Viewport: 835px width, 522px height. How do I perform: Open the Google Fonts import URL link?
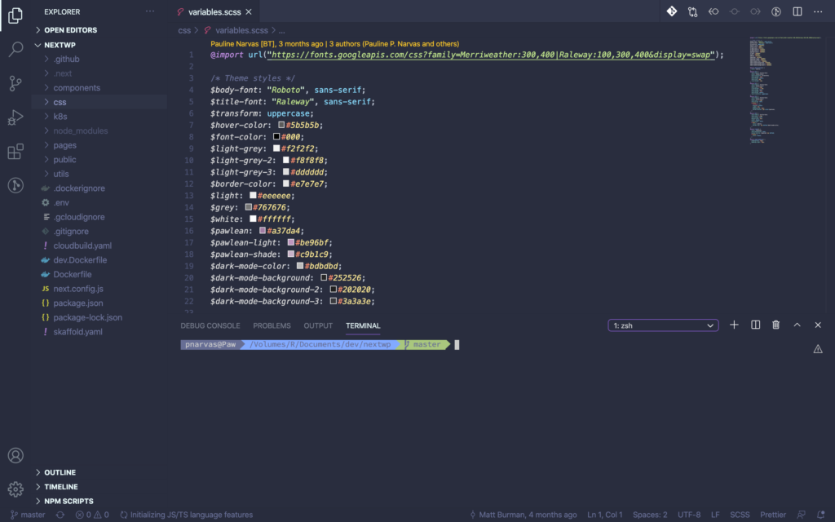click(491, 55)
